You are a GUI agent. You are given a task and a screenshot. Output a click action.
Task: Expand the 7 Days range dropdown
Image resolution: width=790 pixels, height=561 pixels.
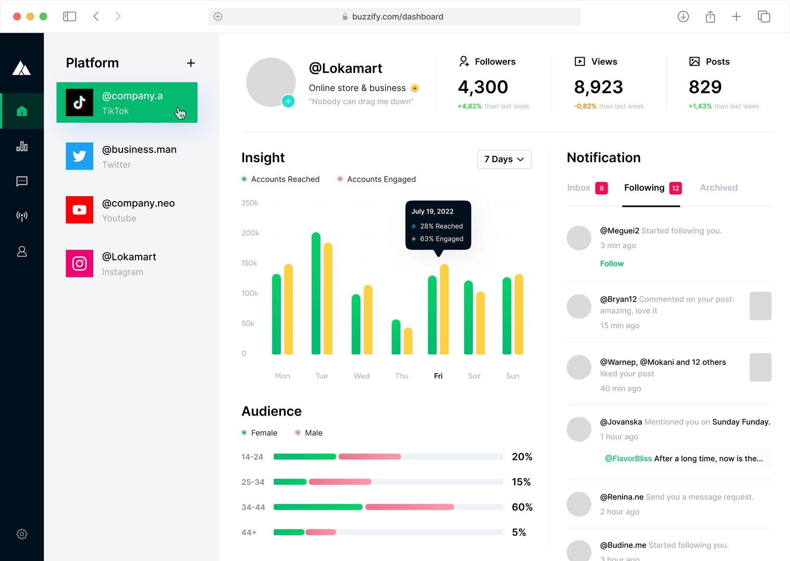[x=504, y=159]
